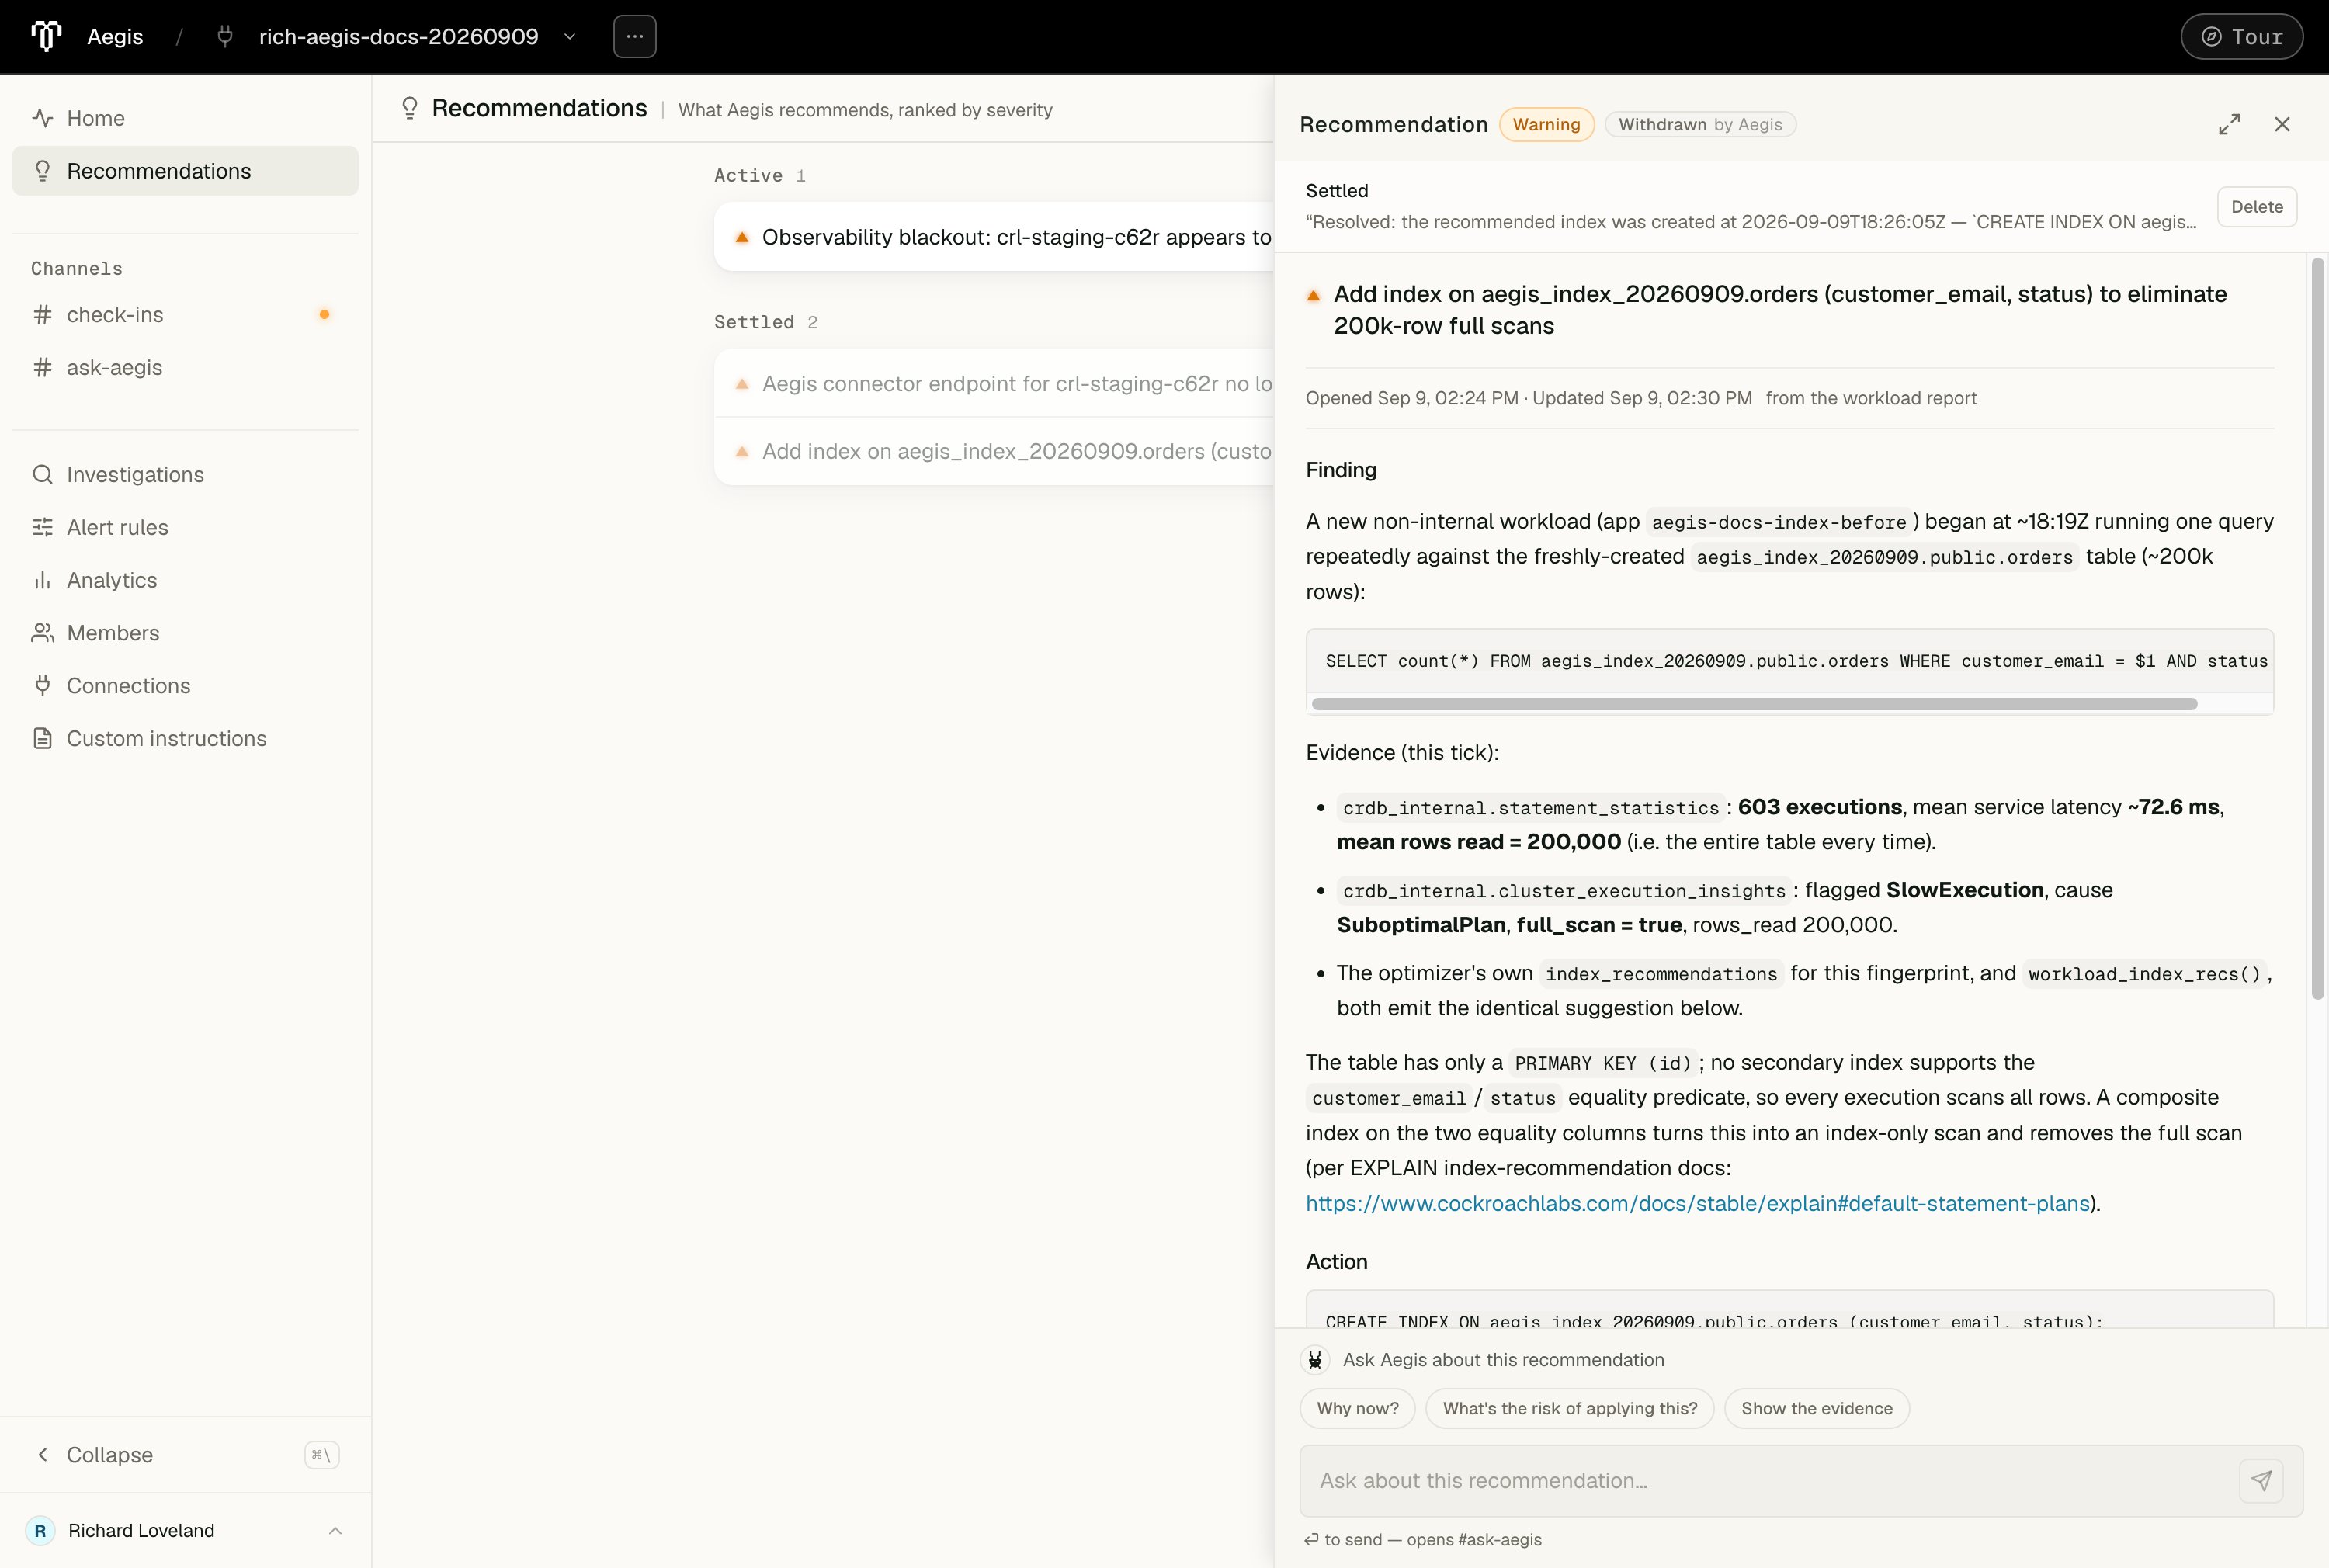Open Members page
2329x1568 pixels.
coord(185,633)
